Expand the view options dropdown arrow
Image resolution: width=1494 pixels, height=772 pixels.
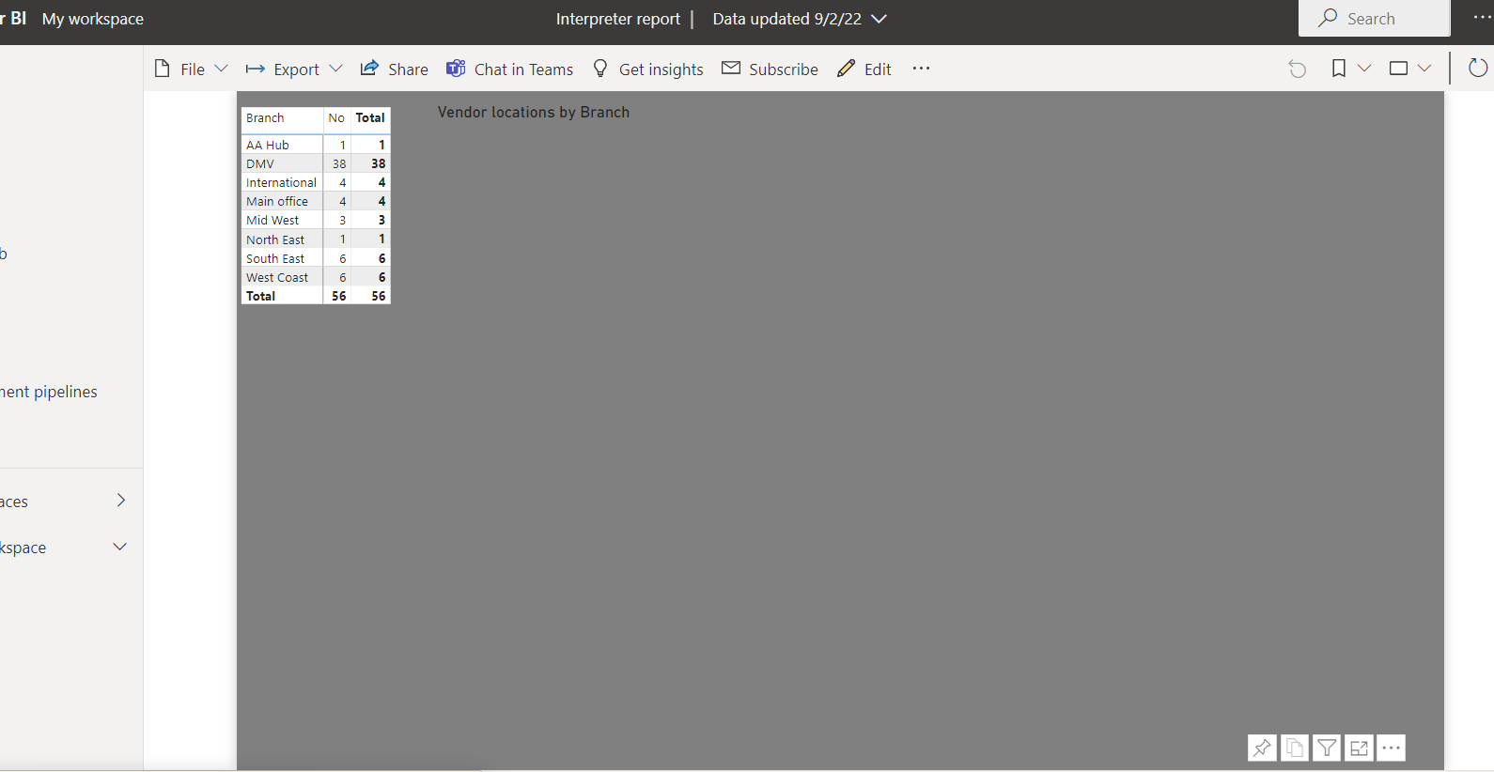(1424, 69)
